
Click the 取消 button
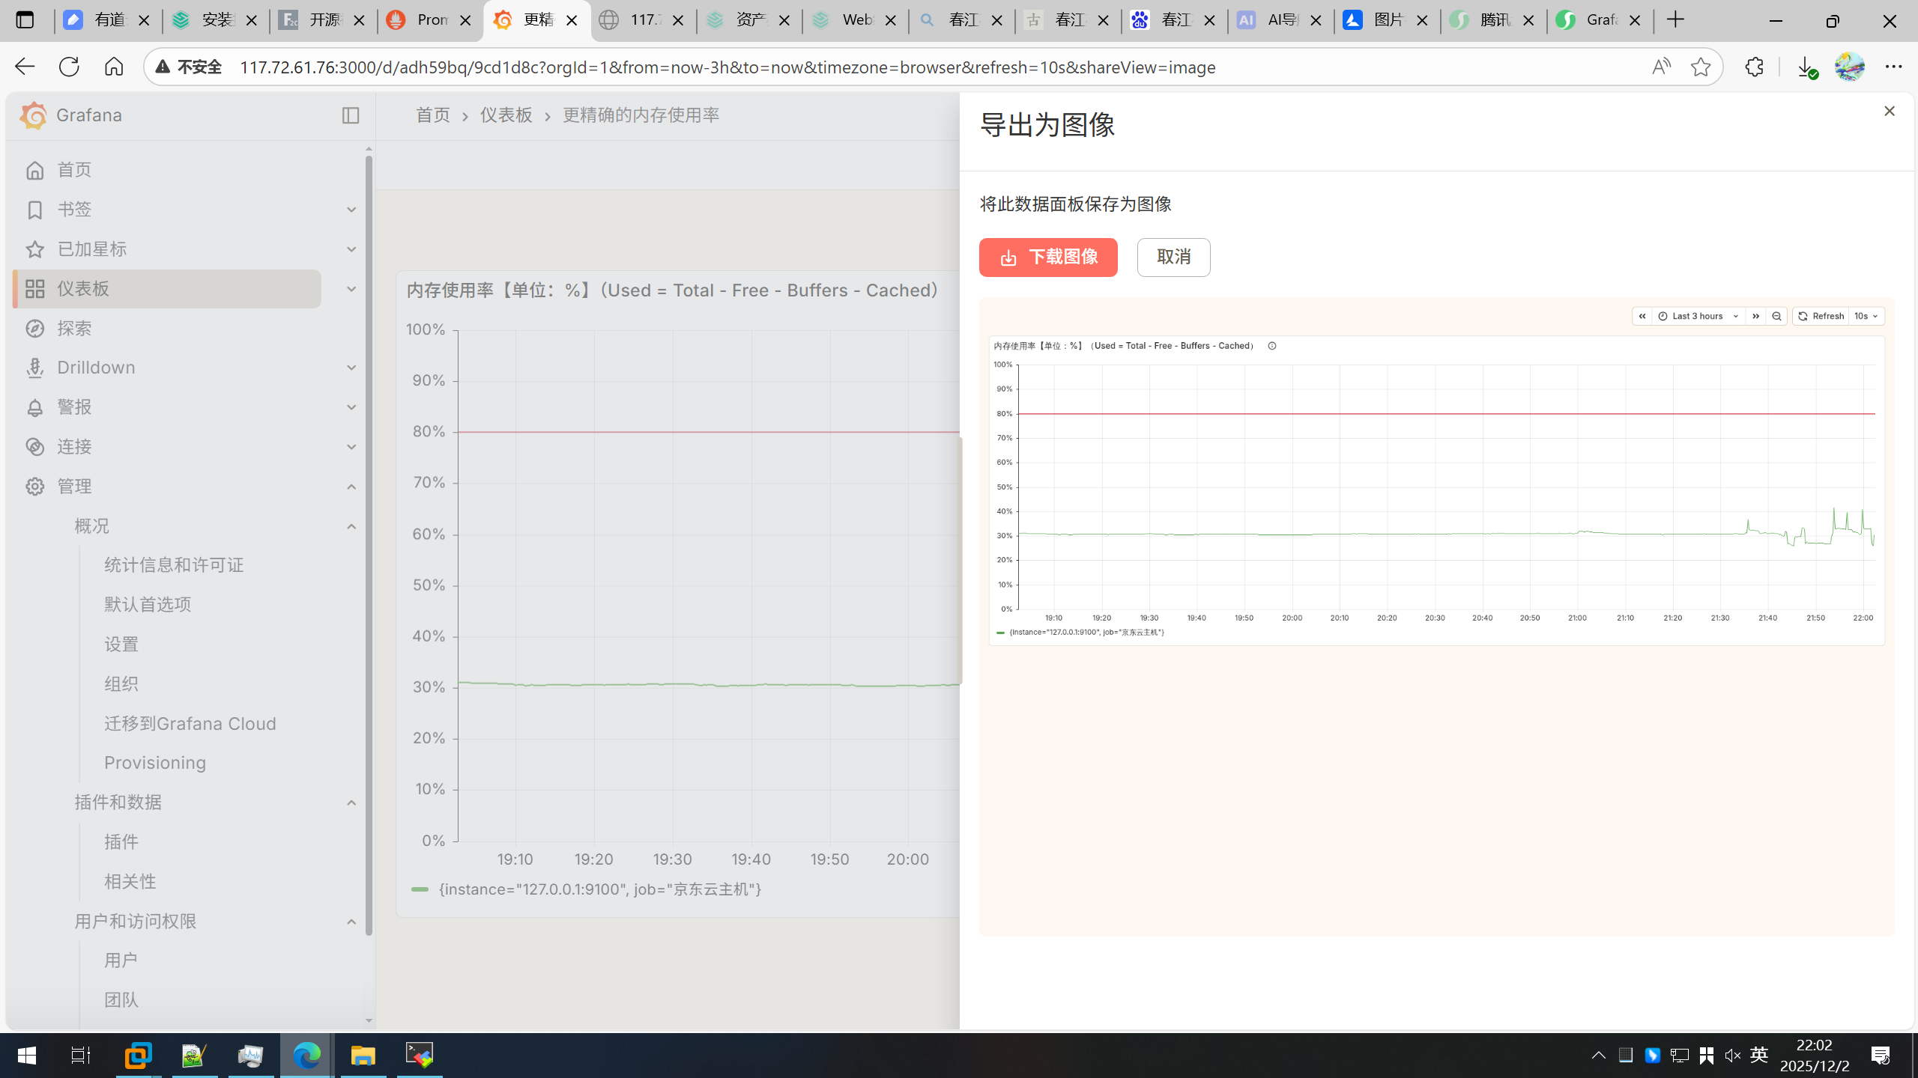point(1173,258)
